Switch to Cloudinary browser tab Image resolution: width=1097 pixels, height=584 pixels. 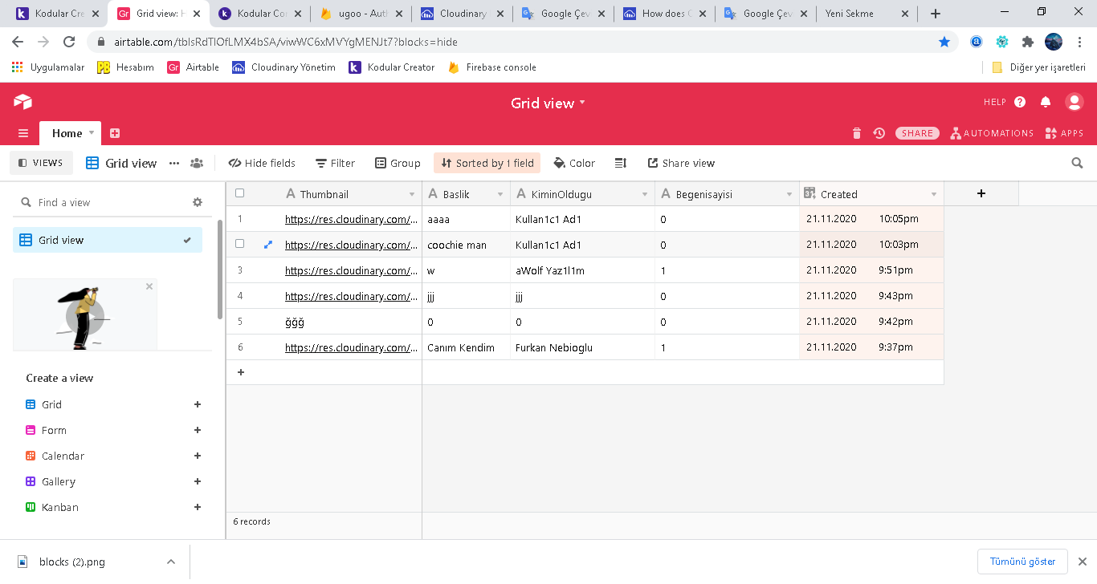point(462,14)
